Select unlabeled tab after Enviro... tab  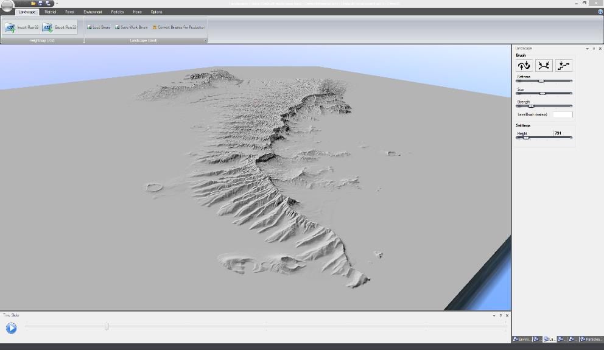[x=537, y=339]
